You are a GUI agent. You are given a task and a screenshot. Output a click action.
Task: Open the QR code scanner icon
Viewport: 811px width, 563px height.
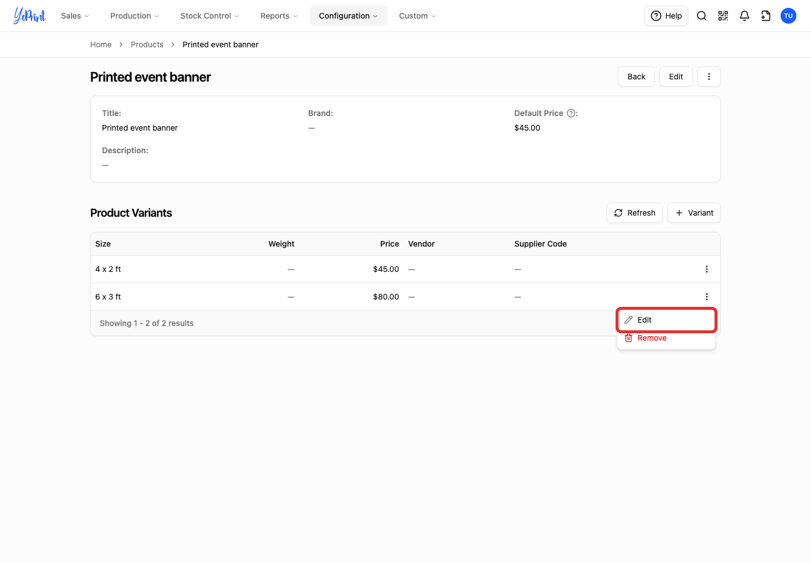pyautogui.click(x=723, y=16)
